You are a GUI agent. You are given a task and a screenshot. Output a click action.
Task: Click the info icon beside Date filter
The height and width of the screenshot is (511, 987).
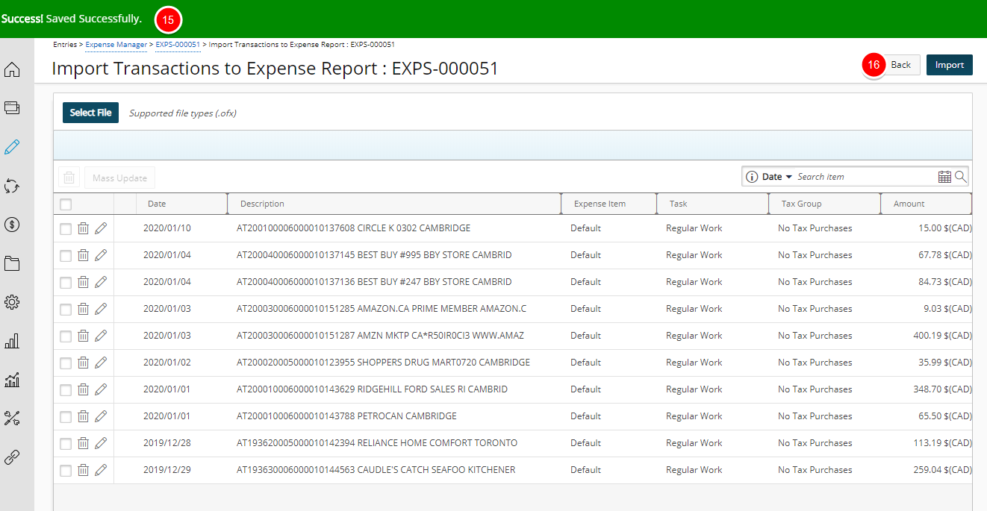point(752,177)
